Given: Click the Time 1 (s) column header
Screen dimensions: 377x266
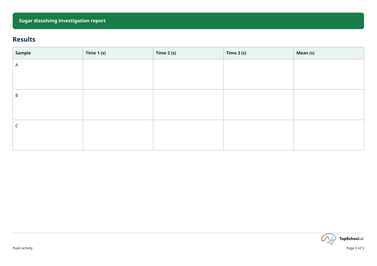Looking at the screenshot, I should [118, 53].
